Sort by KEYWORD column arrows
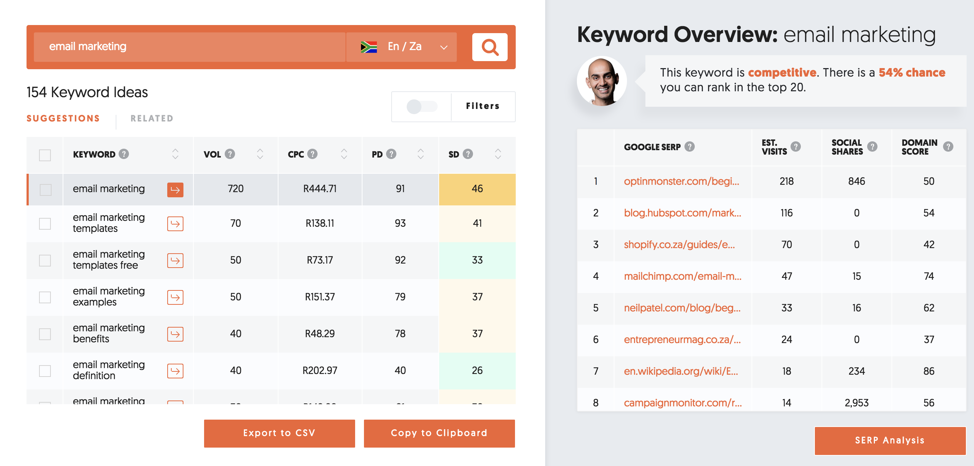 [x=175, y=154]
